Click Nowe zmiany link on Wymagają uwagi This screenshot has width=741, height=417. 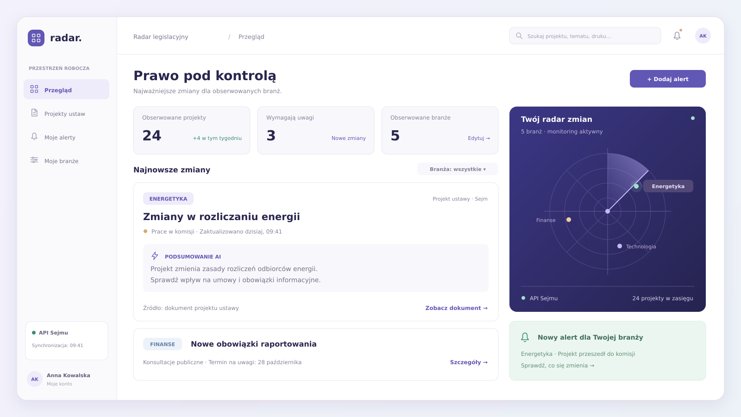pos(349,138)
